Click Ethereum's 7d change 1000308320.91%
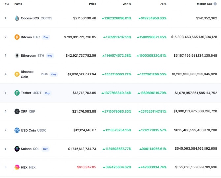 coord(151,56)
